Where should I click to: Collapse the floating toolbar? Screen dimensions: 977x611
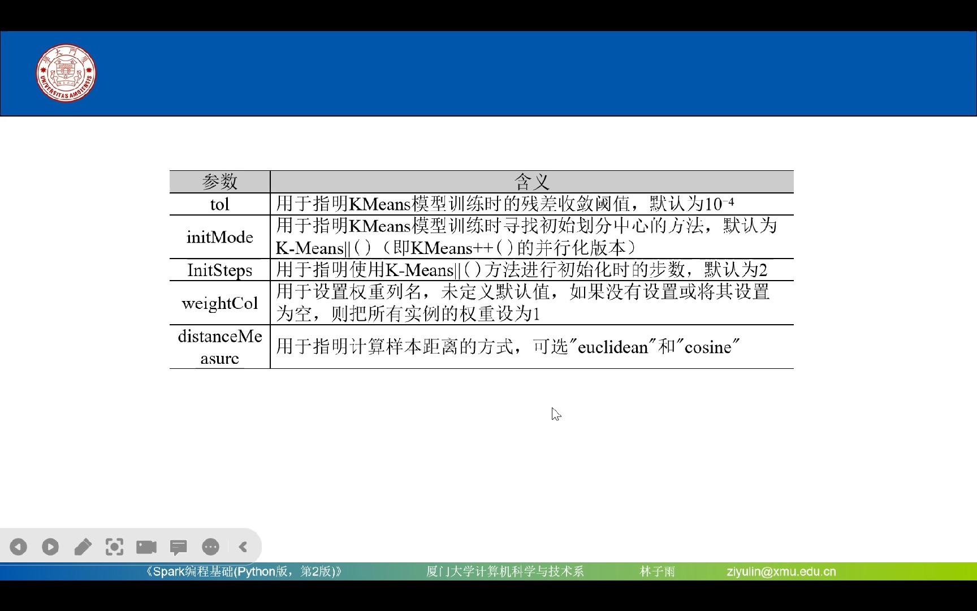[243, 547]
